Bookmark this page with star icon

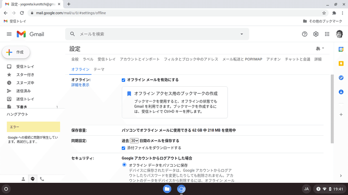[x=324, y=13]
